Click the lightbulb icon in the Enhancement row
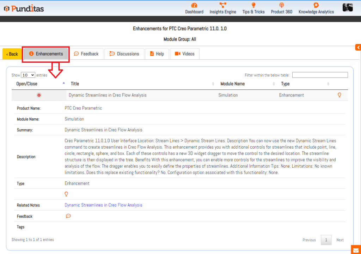The image size is (361, 254). pyautogui.click(x=339, y=95)
